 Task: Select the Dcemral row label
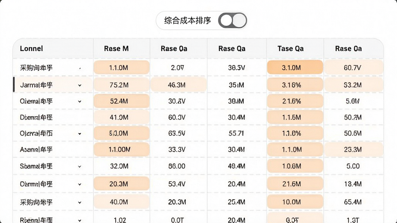coord(36,117)
